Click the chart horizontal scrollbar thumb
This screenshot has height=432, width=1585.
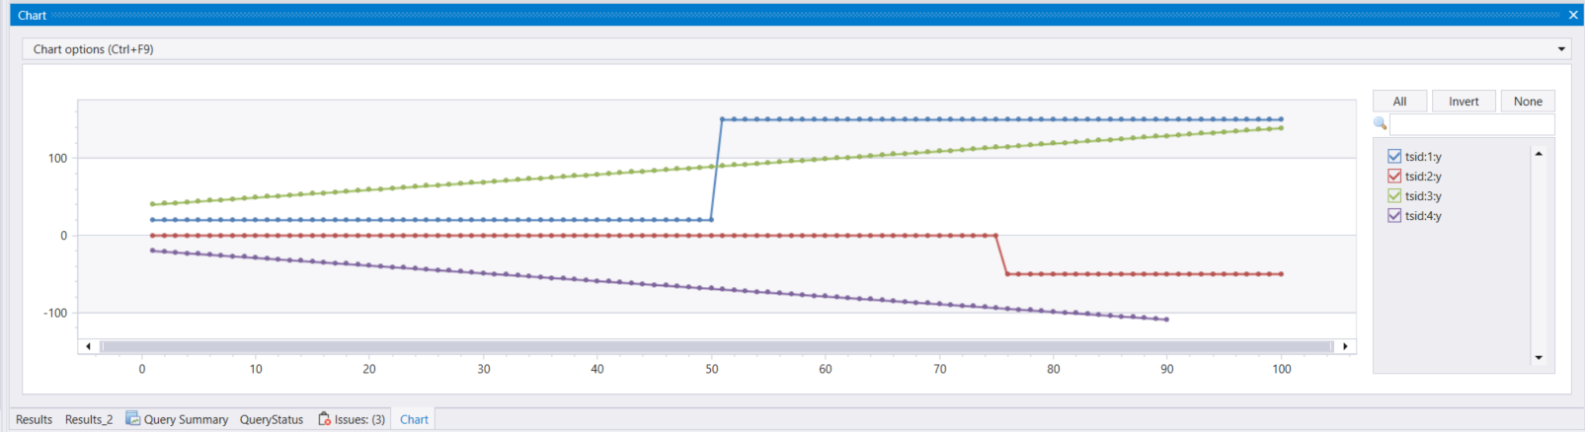click(716, 346)
